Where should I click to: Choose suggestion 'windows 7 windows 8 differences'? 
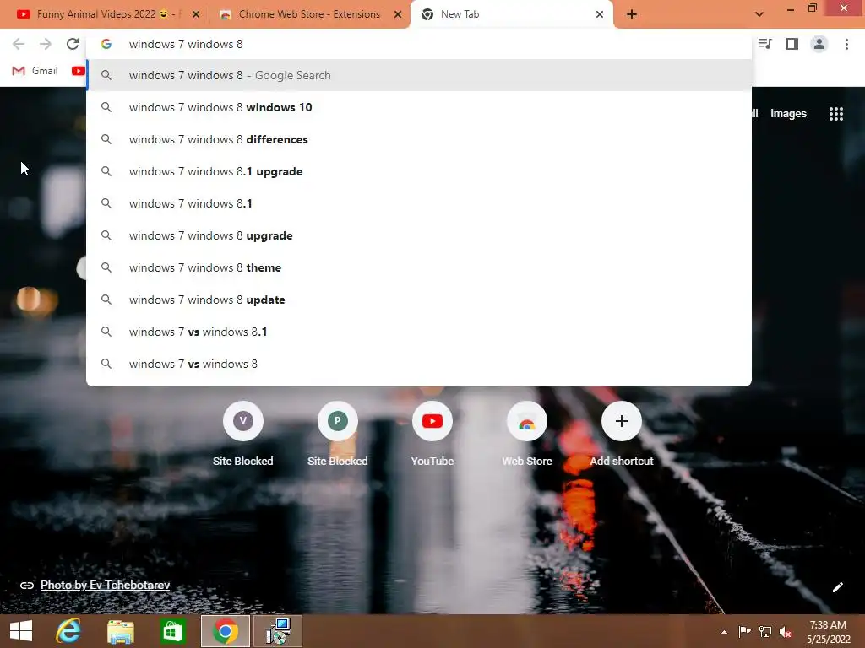pos(419,139)
